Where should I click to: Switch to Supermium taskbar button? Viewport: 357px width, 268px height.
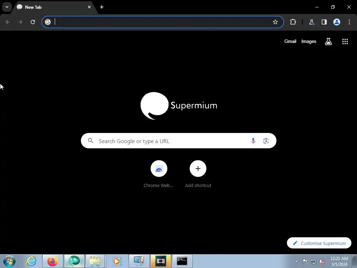pyautogui.click(x=74, y=261)
